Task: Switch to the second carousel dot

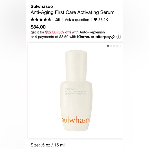Action: tap(111, 46)
